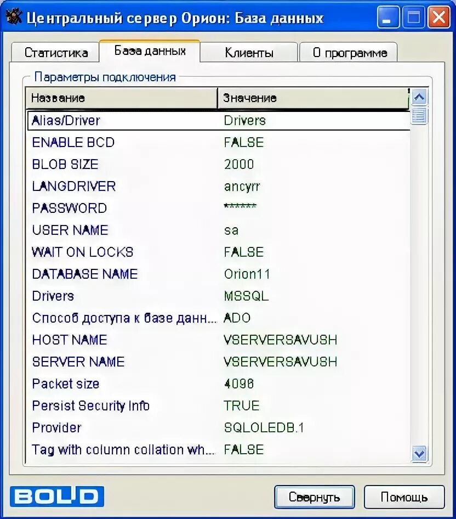Select the База данных tab
This screenshot has width=456, height=519.
tap(150, 51)
